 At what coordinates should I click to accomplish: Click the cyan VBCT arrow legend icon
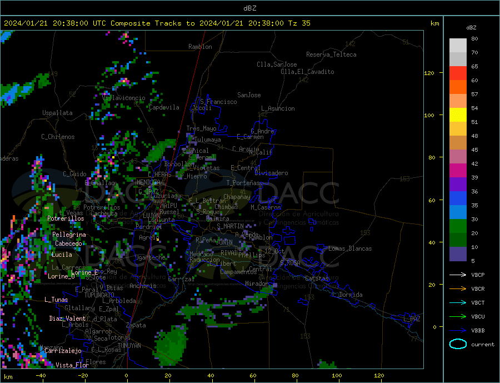coord(458,302)
